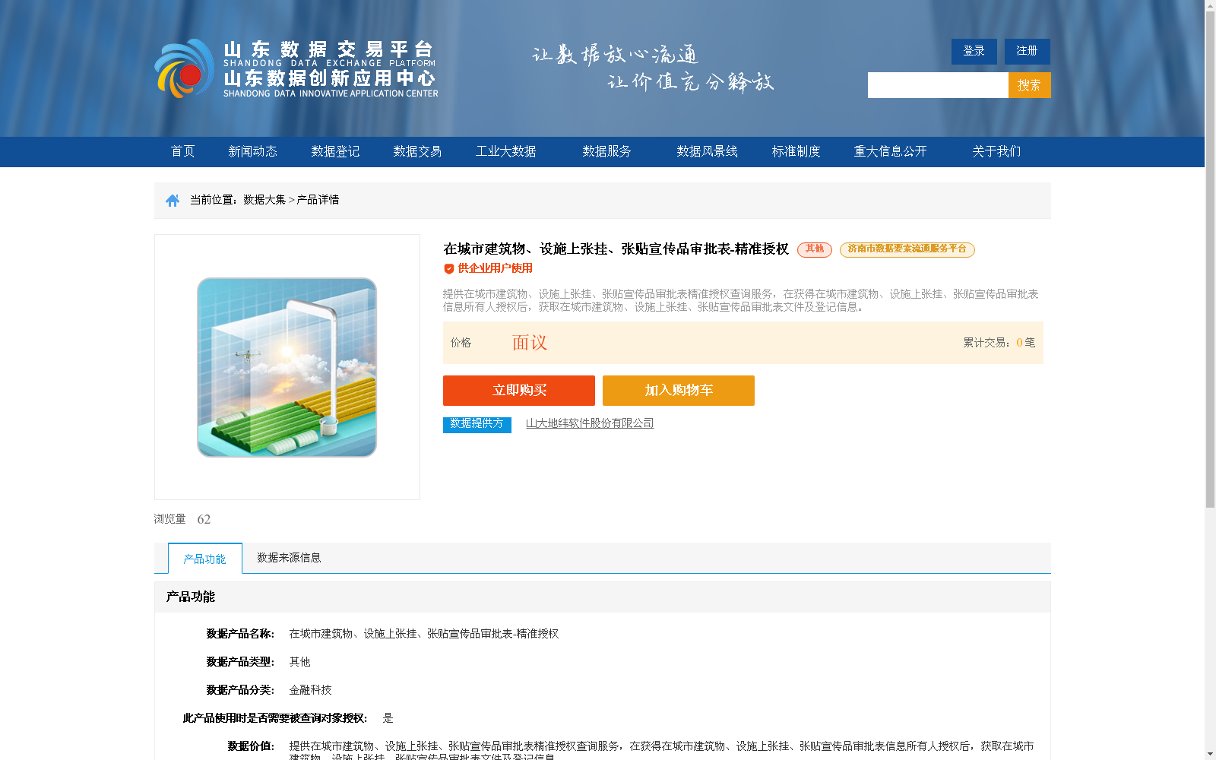
Task: Open 数据登记 menu item
Action: pyautogui.click(x=335, y=151)
